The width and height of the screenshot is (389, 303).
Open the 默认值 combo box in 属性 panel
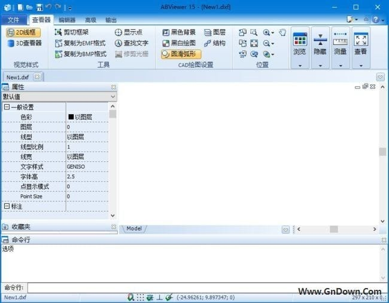coord(59,97)
